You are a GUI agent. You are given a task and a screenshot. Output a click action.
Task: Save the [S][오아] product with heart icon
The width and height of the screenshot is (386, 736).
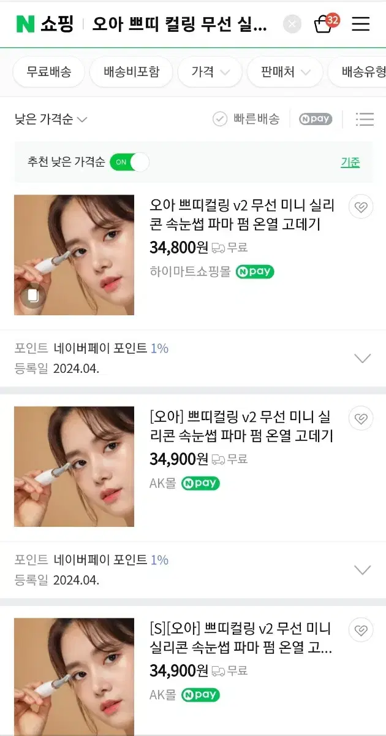coord(361,630)
